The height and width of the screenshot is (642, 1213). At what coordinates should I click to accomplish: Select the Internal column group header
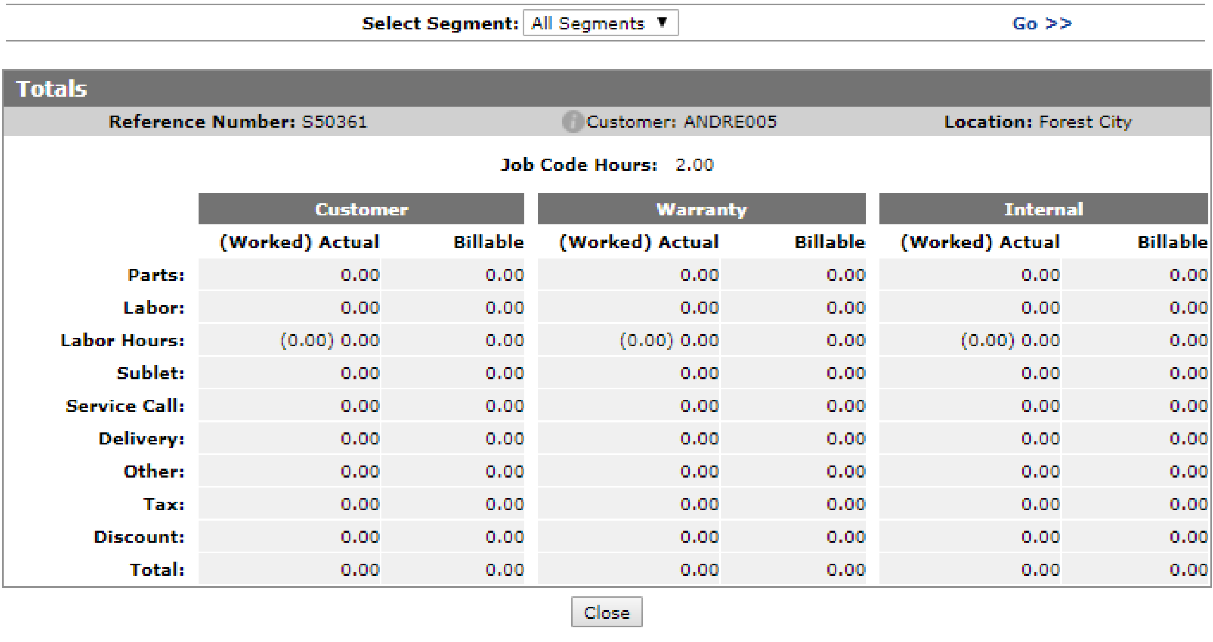(1043, 209)
